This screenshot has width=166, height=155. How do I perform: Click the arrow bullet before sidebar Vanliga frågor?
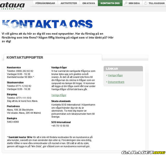(107, 75)
